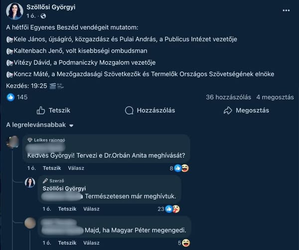
Task: Reply to the Természetesen már meghívtuk comment
Action: 91,209
